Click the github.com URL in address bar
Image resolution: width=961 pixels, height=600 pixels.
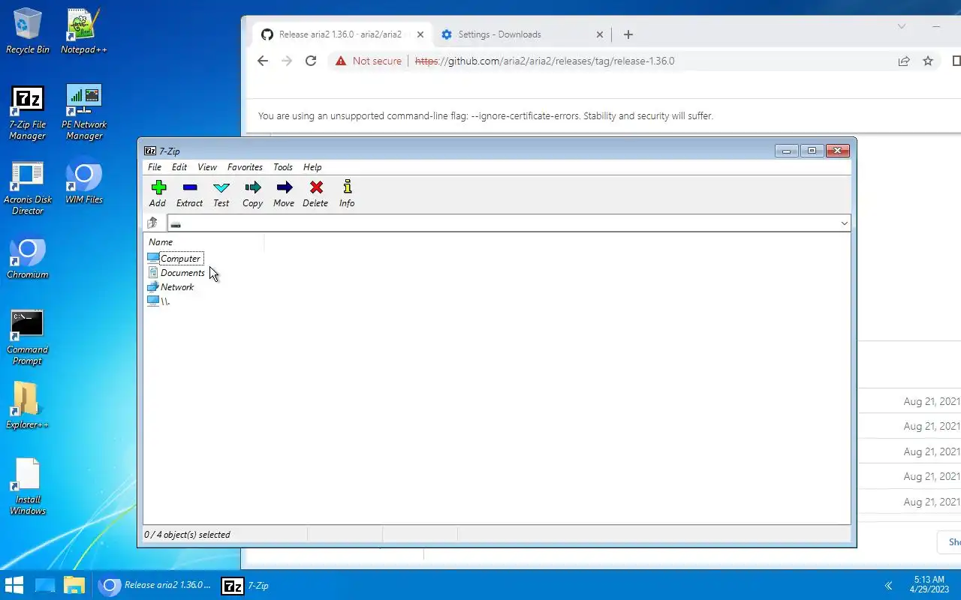(x=544, y=61)
